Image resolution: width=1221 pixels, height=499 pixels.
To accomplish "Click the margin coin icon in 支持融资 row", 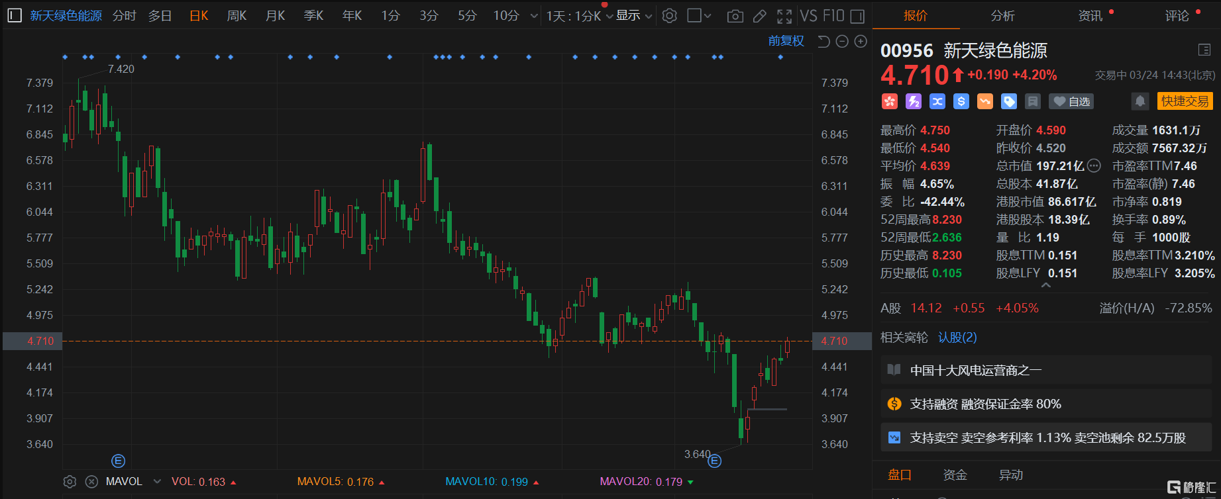I will point(894,404).
